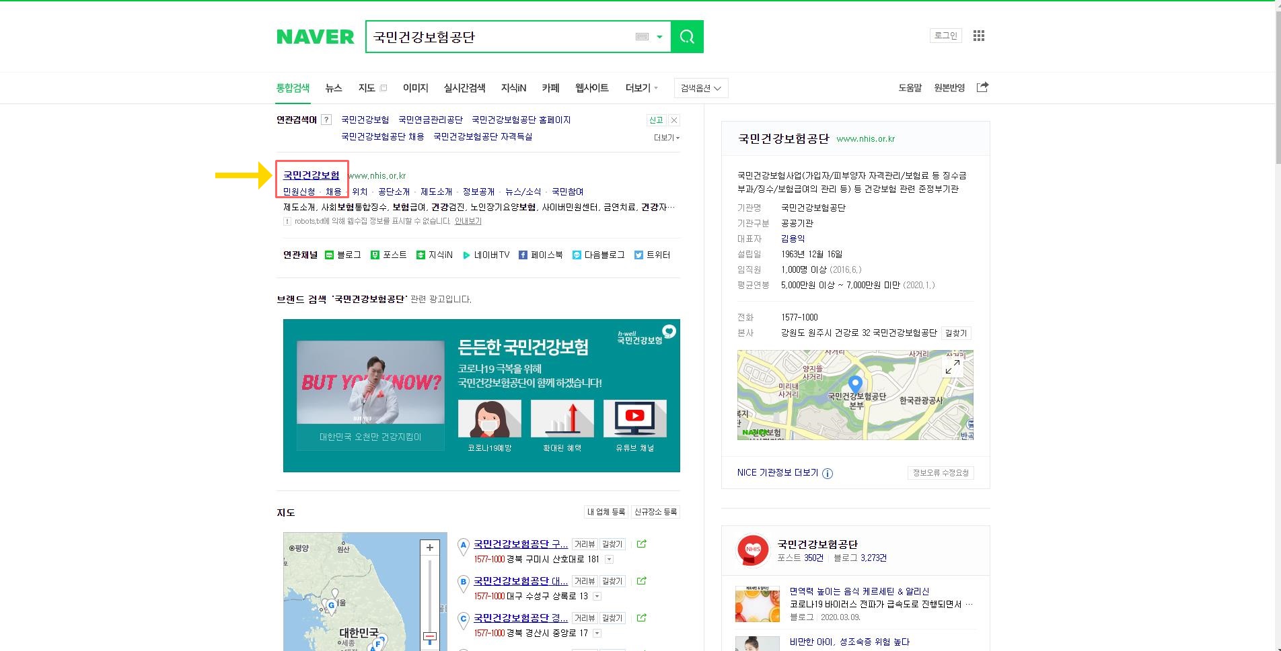The height and width of the screenshot is (651, 1281).
Task: Click the NICE 기관정보 info icon
Action: click(x=828, y=474)
